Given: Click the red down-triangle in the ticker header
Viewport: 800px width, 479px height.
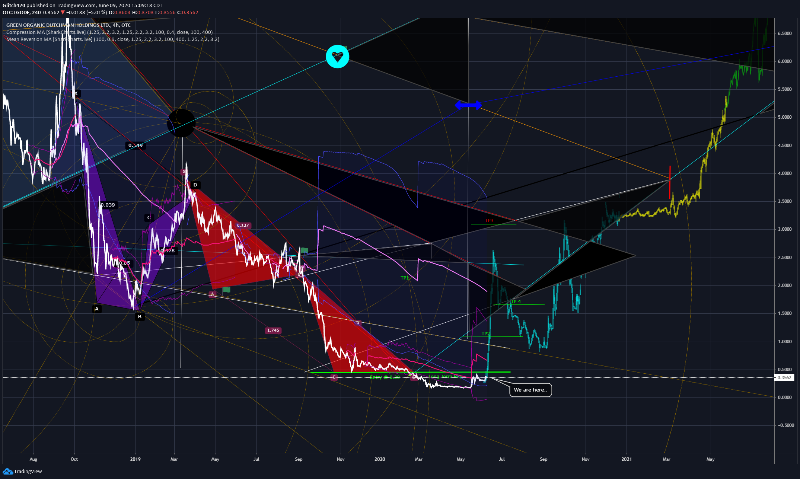Looking at the screenshot, I should [x=63, y=12].
